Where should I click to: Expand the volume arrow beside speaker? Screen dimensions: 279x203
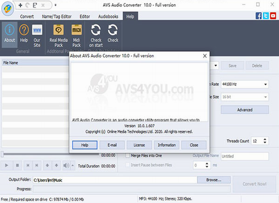point(73,165)
